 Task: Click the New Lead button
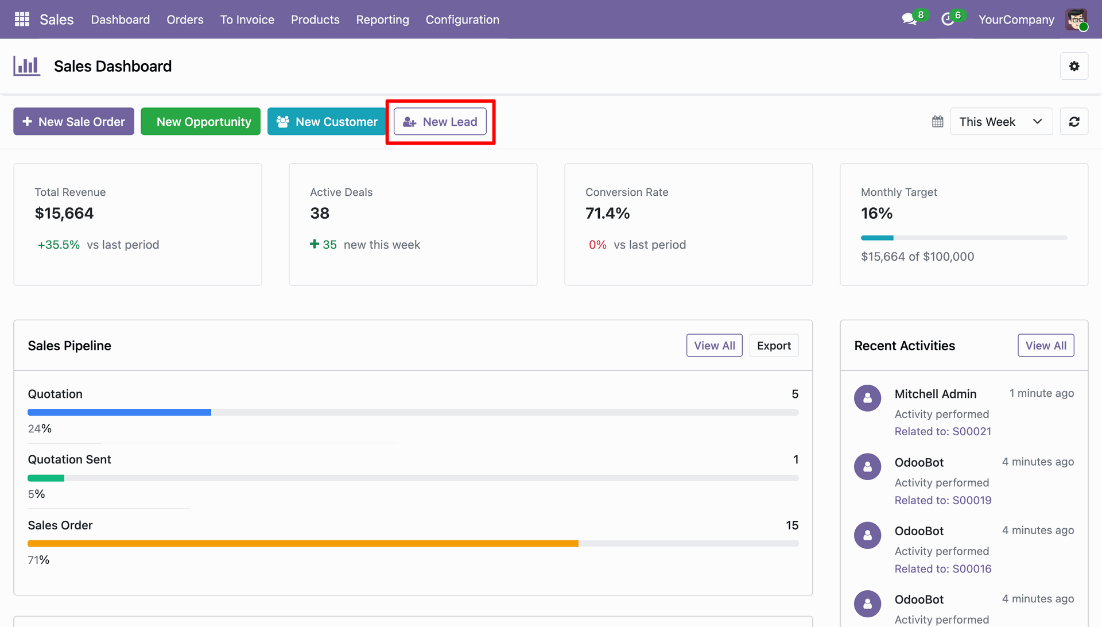tap(440, 121)
